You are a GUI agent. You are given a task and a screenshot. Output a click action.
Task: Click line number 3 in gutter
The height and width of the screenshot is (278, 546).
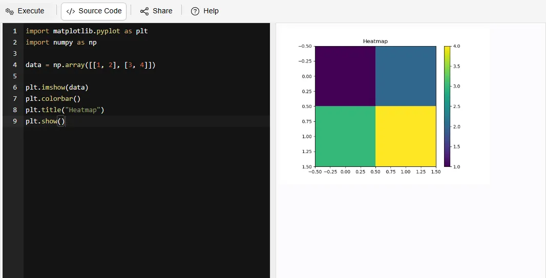point(15,53)
